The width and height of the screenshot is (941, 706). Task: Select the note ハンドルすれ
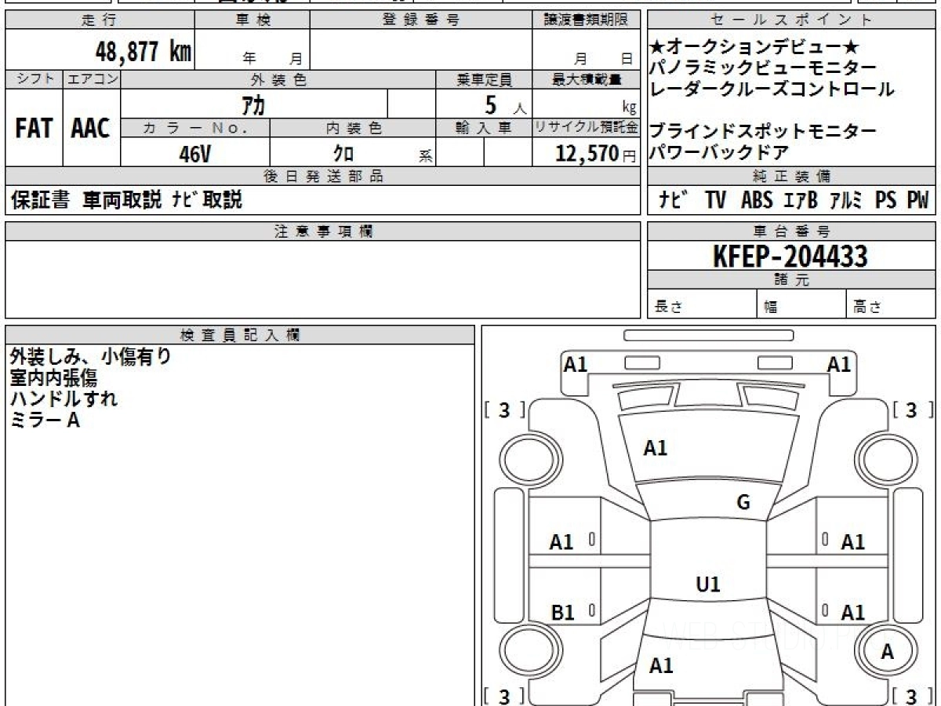pyautogui.click(x=64, y=398)
